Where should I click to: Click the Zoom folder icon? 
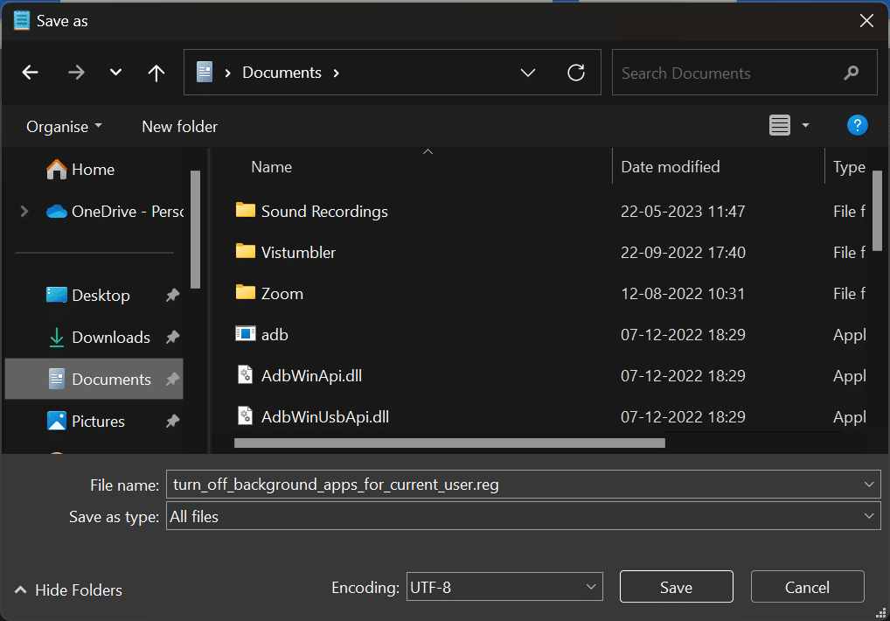[x=245, y=292]
